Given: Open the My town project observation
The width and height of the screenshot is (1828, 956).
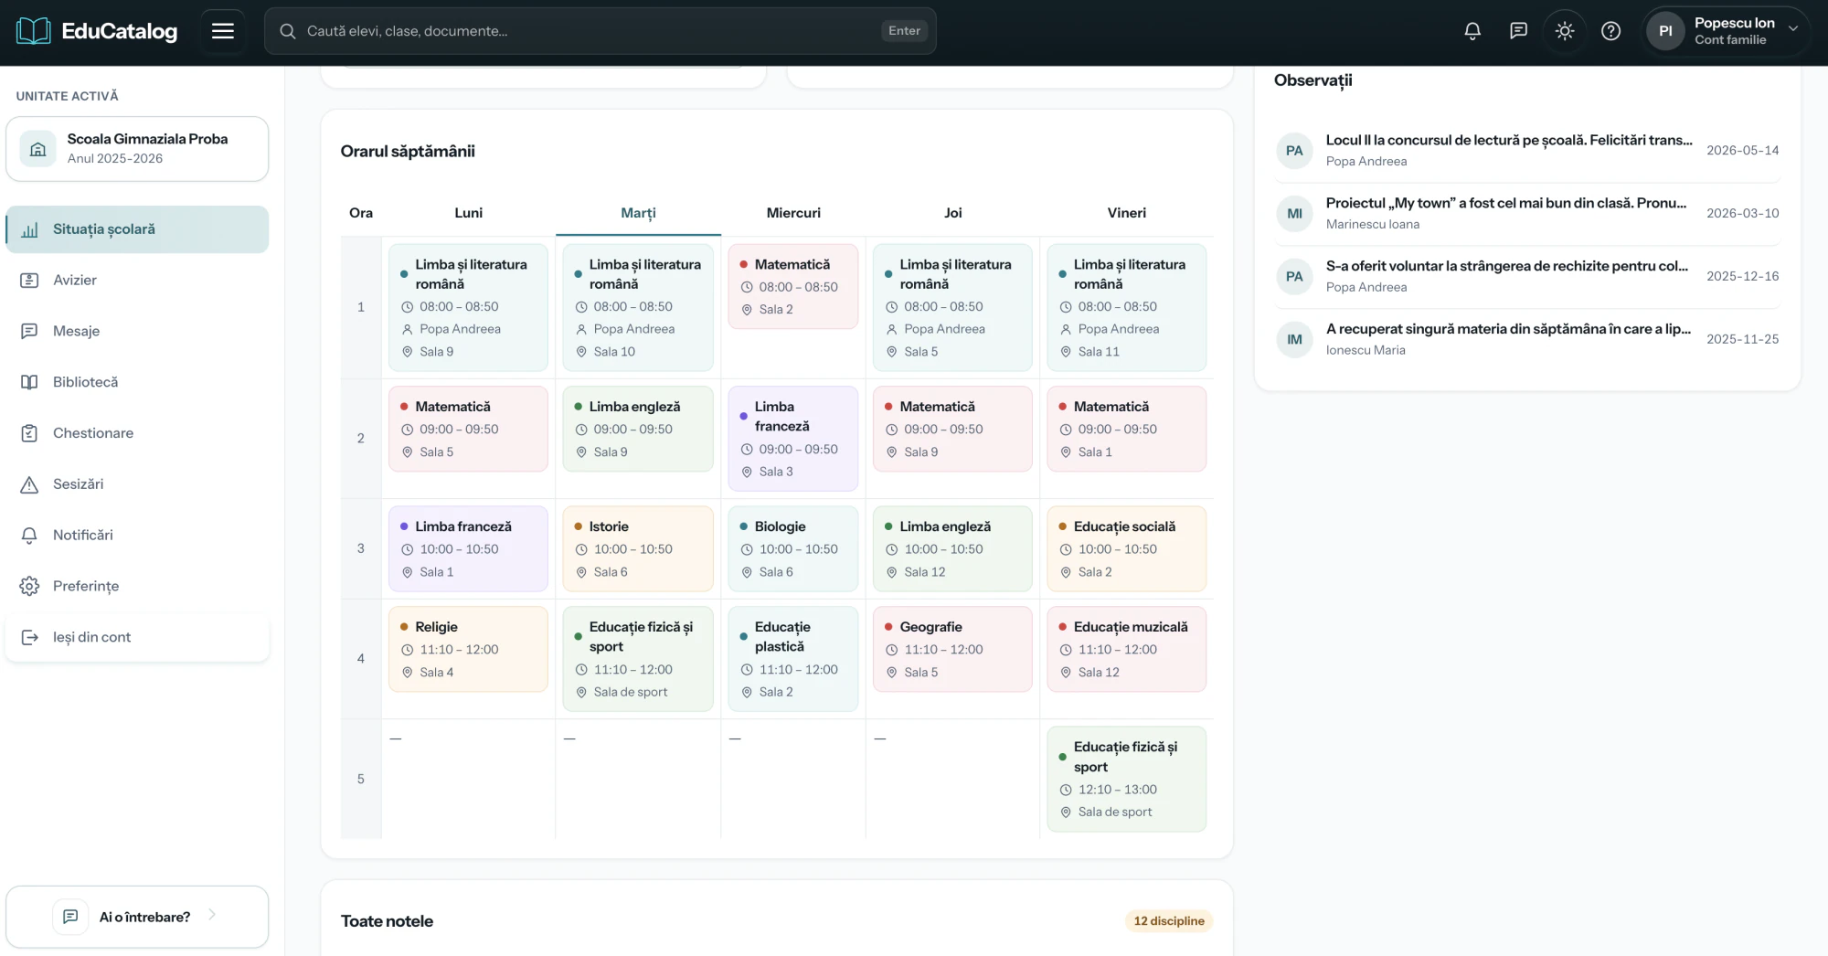Looking at the screenshot, I should coord(1527,213).
